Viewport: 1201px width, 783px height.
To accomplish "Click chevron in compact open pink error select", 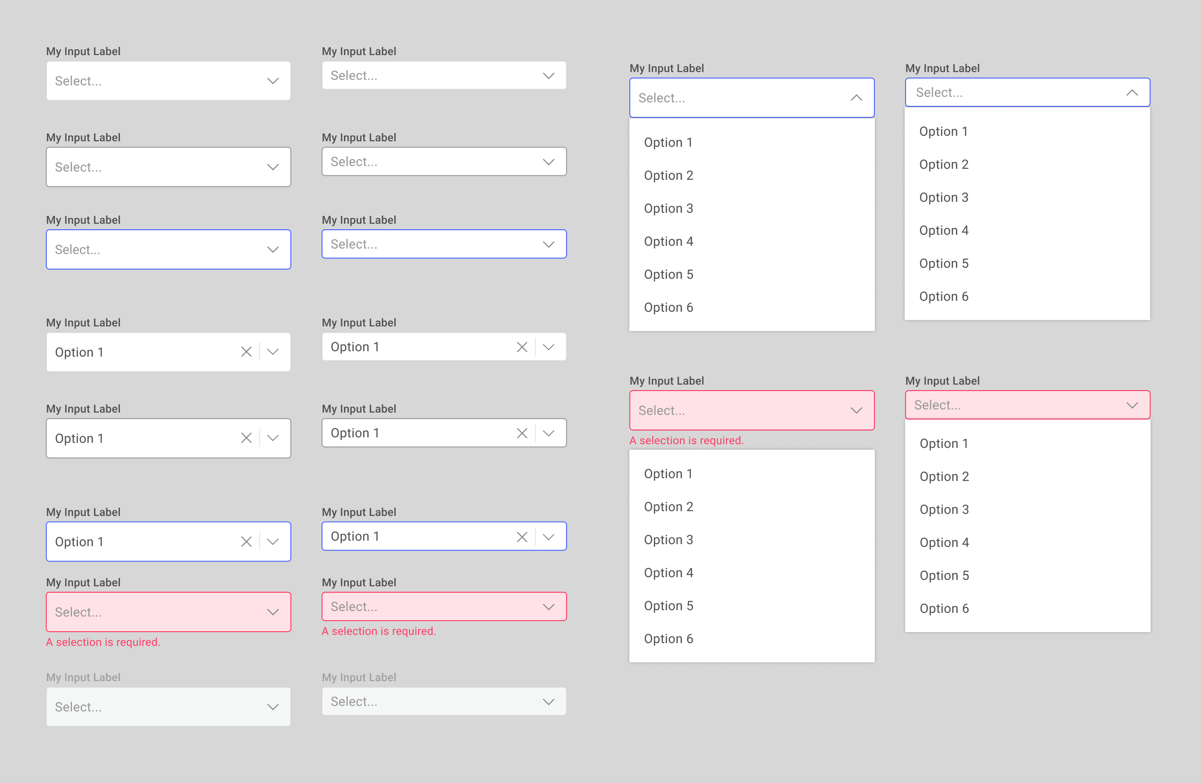I will (1132, 405).
